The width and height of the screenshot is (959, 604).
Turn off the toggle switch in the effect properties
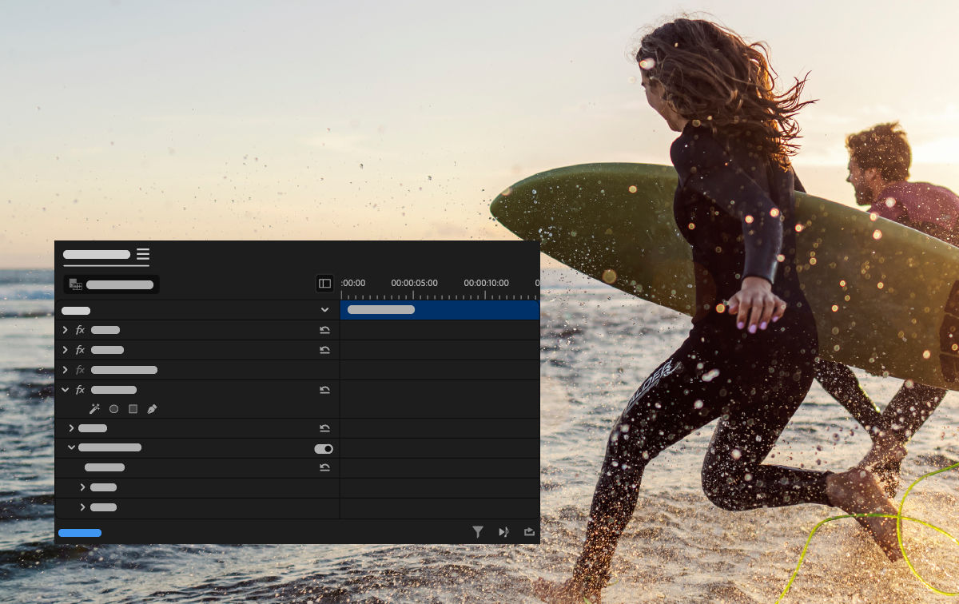coord(324,449)
